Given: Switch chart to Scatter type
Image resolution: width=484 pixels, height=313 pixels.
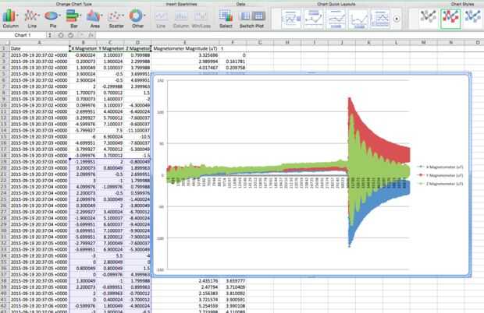Looking at the screenshot, I should point(116,19).
